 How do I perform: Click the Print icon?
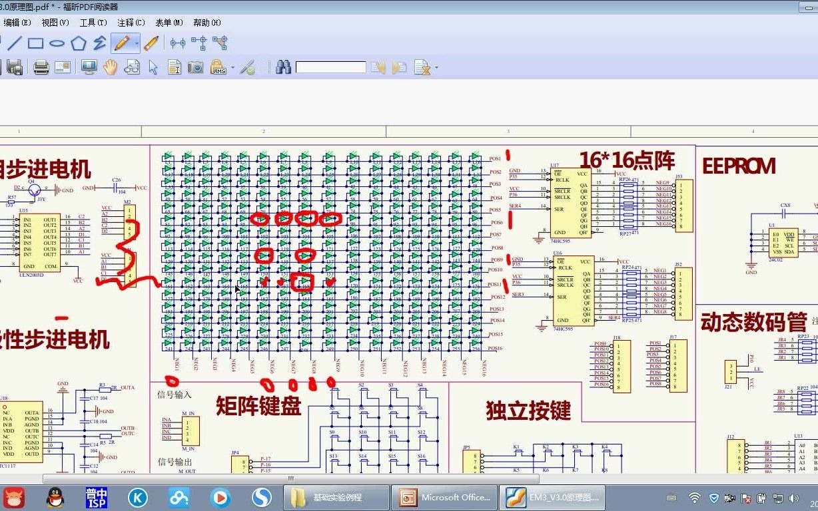(41, 67)
